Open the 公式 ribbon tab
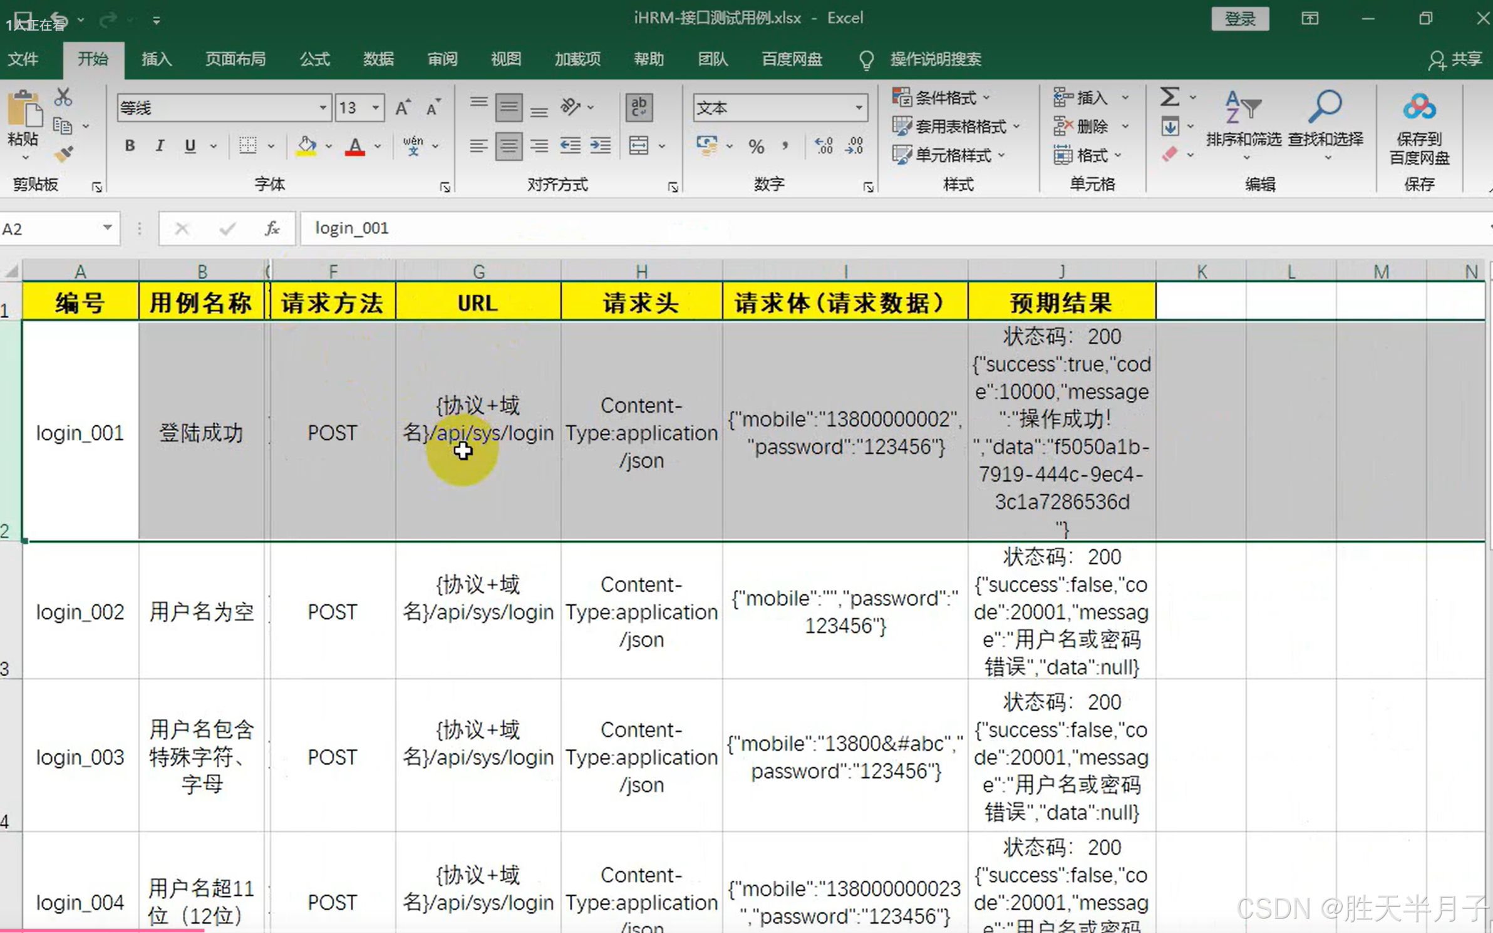 click(314, 59)
